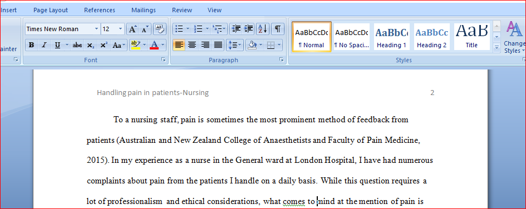Center align text

click(x=192, y=45)
